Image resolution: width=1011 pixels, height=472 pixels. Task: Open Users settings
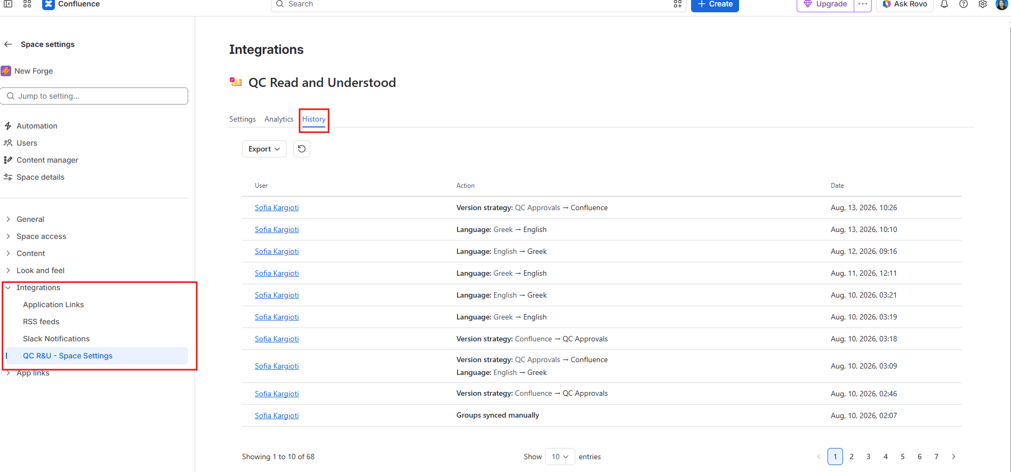pos(27,143)
